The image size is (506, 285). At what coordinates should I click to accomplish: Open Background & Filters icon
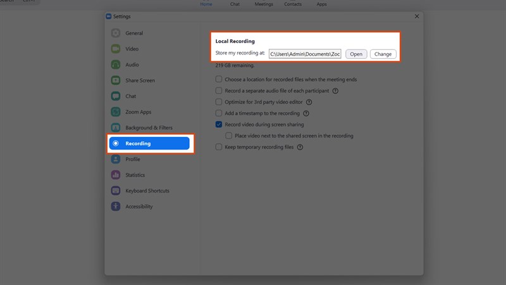click(x=116, y=128)
